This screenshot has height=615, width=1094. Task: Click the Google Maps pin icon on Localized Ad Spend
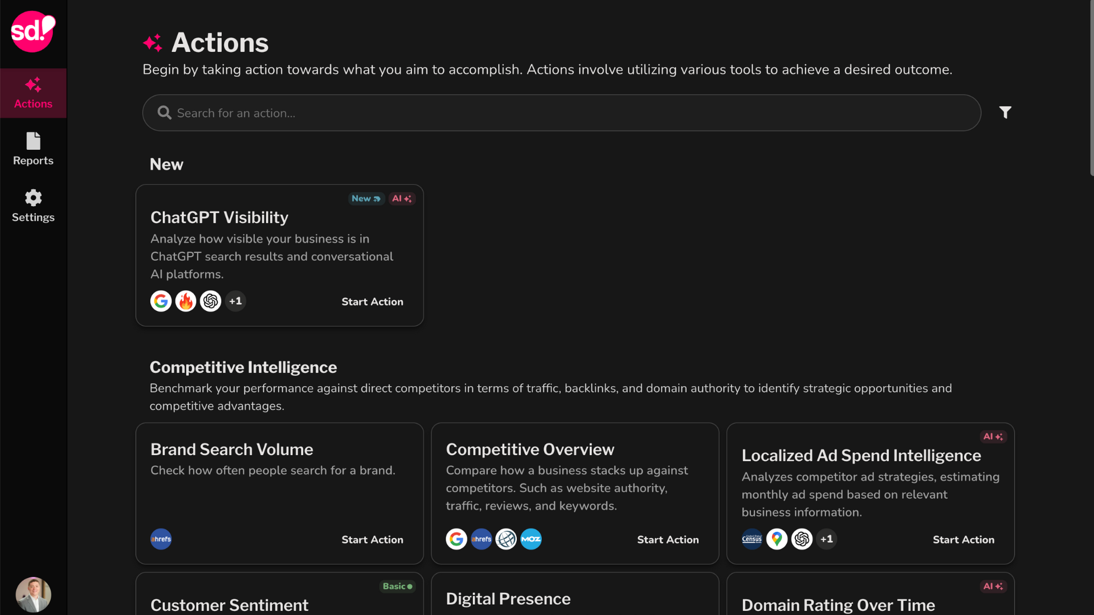point(777,539)
